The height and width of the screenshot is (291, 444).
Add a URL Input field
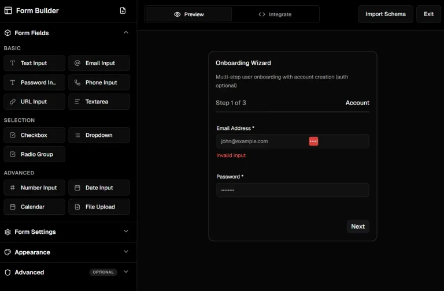[x=35, y=102]
